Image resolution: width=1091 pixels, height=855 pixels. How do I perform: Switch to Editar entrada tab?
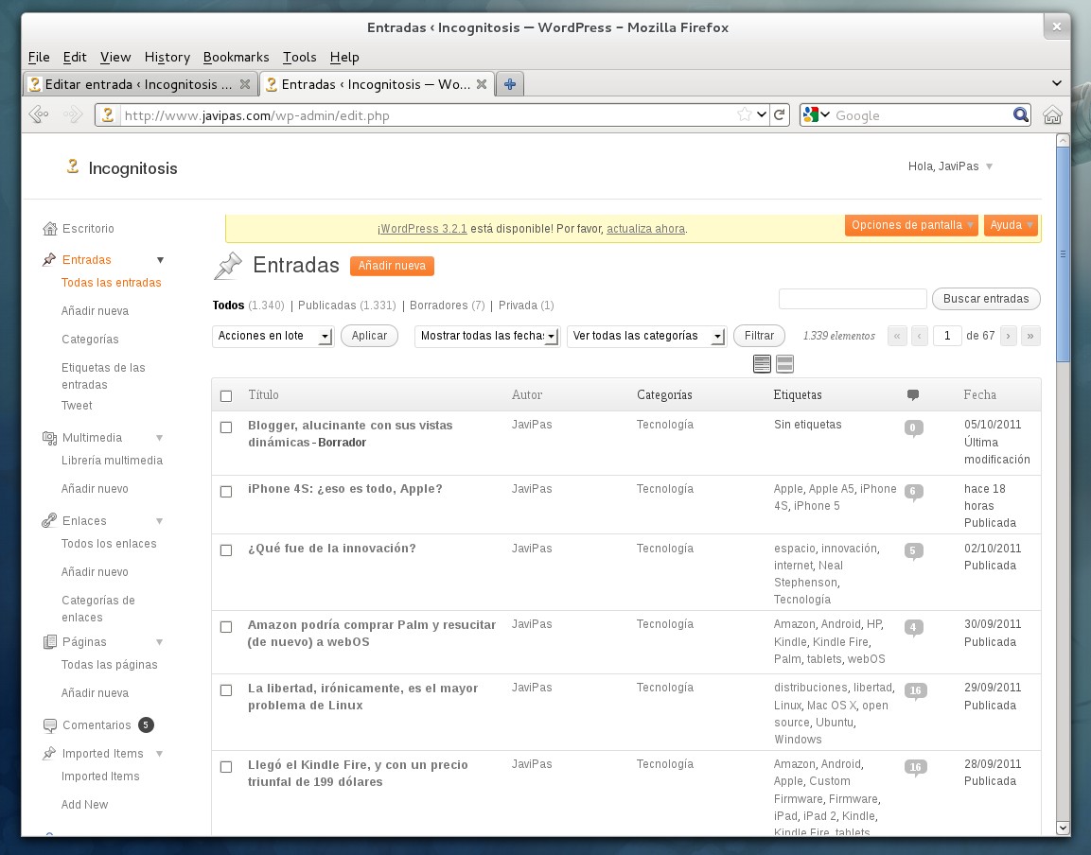click(141, 84)
